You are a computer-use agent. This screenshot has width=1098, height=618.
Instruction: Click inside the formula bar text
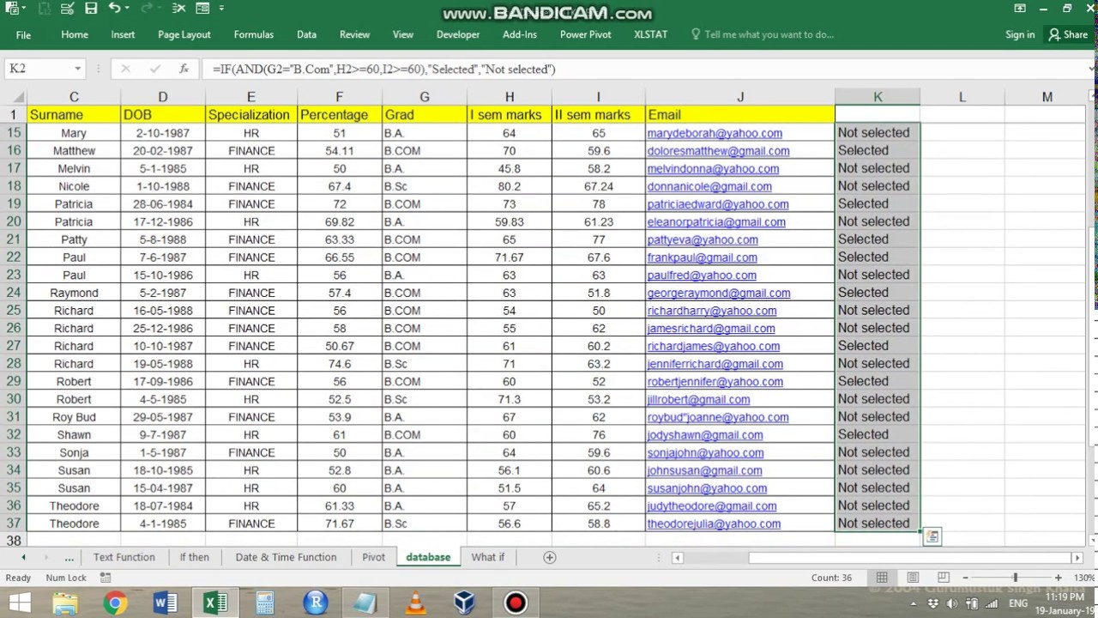coord(384,69)
